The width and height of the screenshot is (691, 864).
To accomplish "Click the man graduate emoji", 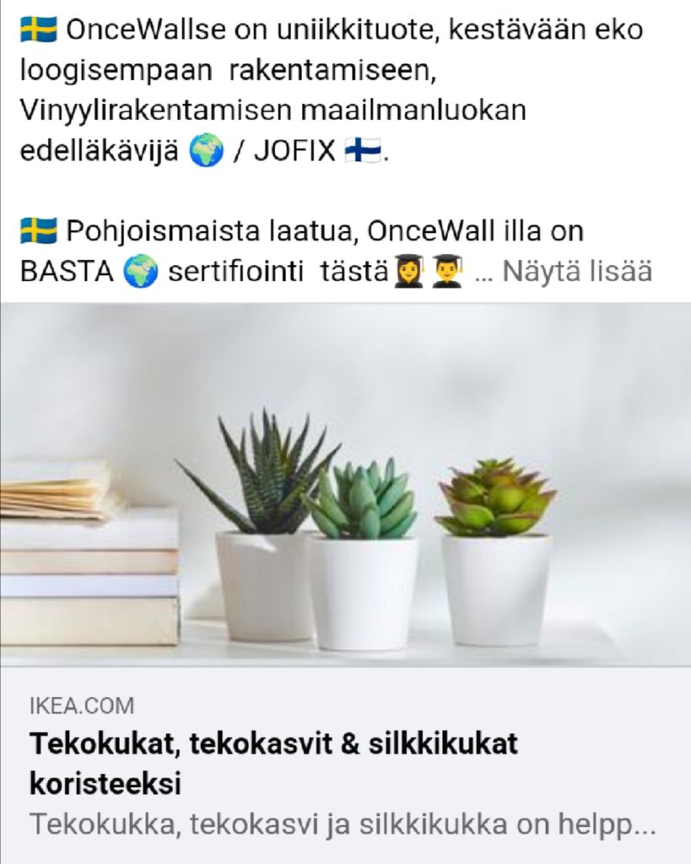I will (x=447, y=271).
